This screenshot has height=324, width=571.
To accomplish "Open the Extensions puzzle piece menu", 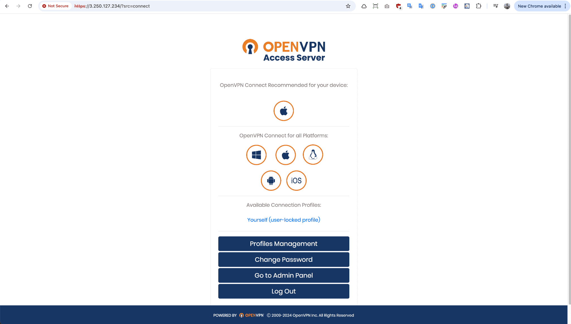I will 478,6.
